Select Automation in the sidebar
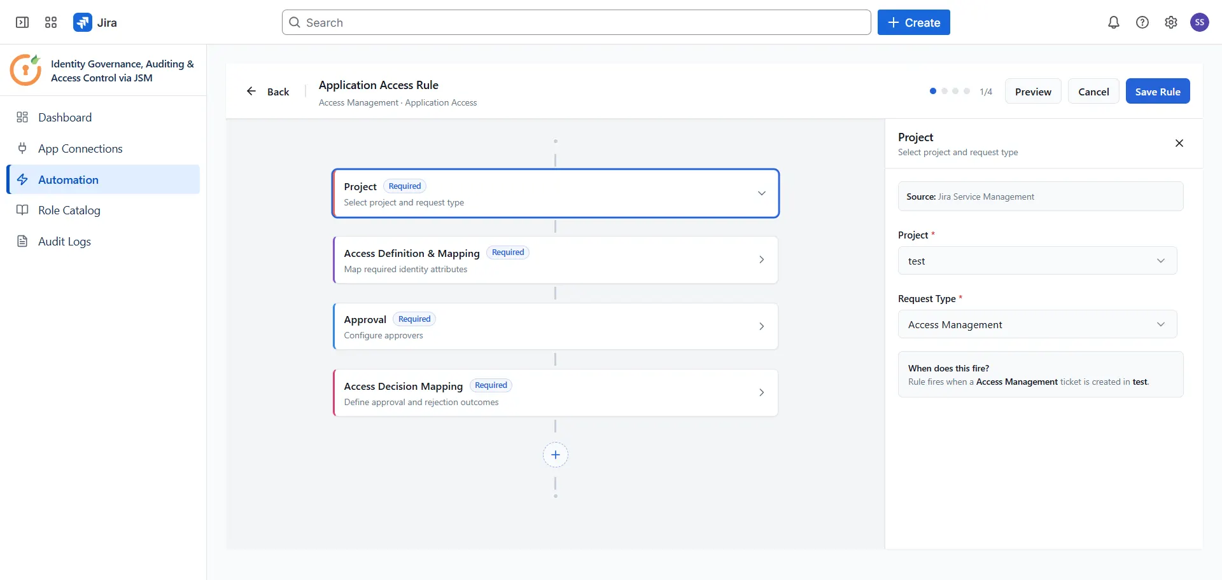This screenshot has width=1222, height=580. coord(103,179)
